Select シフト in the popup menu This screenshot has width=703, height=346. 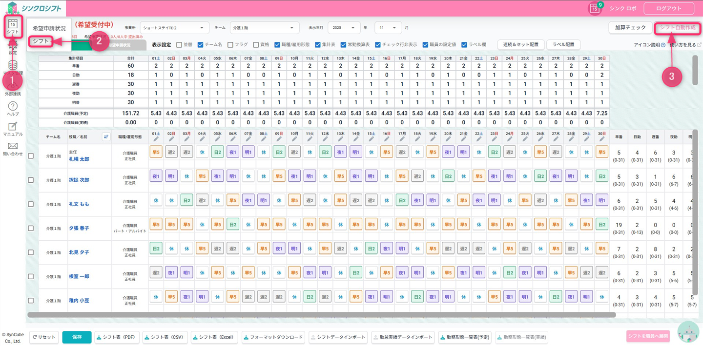point(41,41)
